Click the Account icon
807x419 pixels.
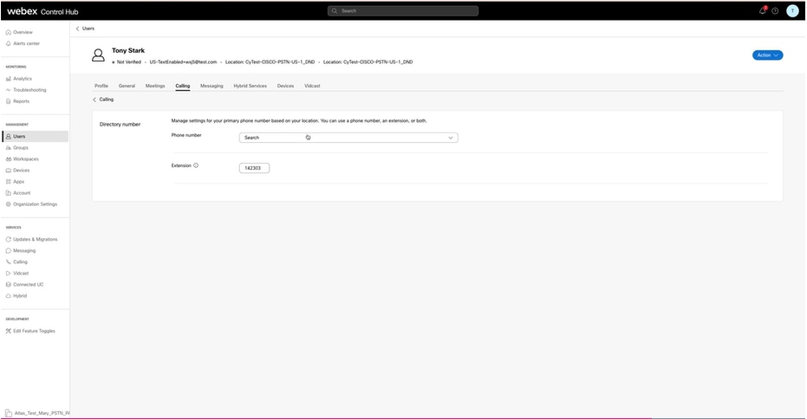[9, 193]
